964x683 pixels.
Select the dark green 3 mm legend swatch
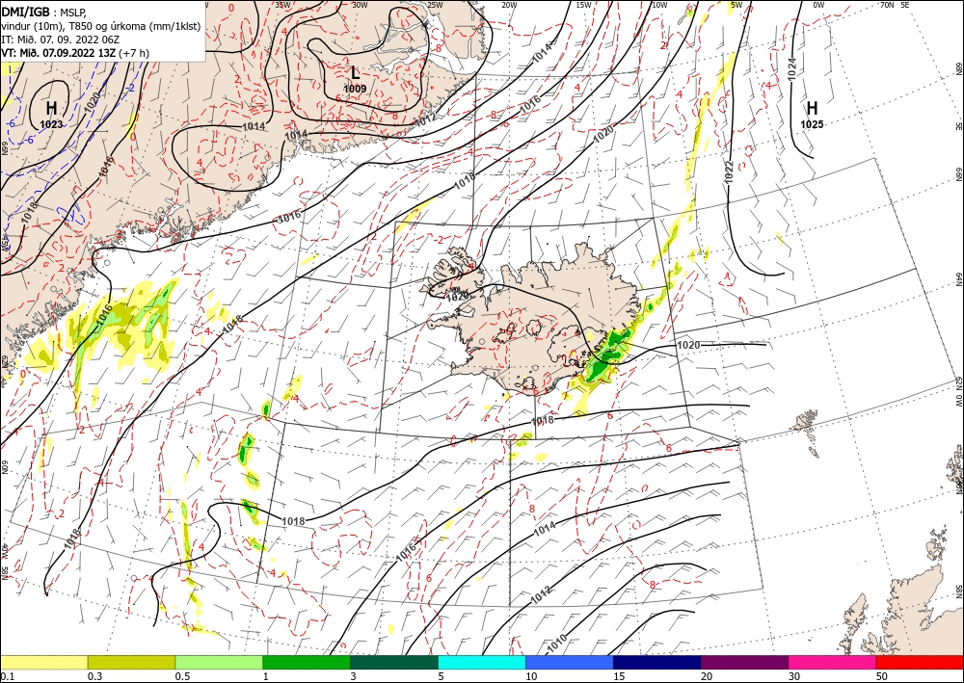(x=394, y=663)
